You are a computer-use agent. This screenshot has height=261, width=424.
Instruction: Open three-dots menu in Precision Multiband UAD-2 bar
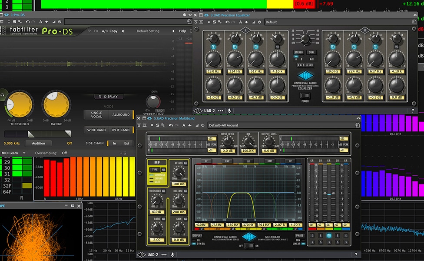pos(164,254)
